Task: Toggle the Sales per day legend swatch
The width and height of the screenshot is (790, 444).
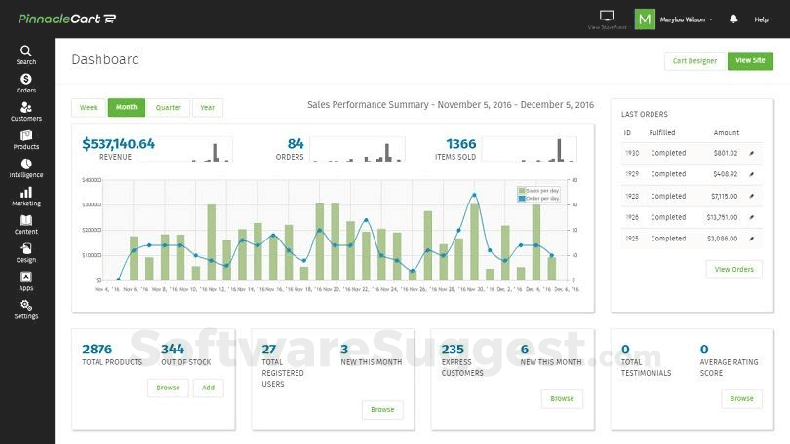Action: 522,191
